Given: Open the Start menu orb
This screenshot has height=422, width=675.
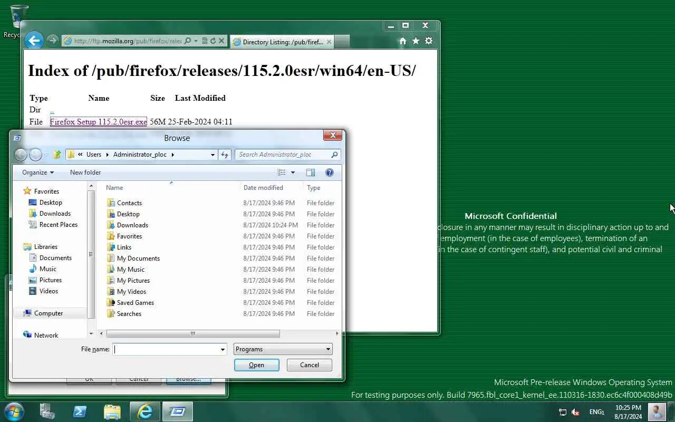Looking at the screenshot, I should [x=14, y=411].
